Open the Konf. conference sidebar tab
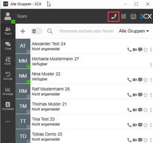Image resolution: width=153 pixels, height=143 pixels. pos(8,61)
